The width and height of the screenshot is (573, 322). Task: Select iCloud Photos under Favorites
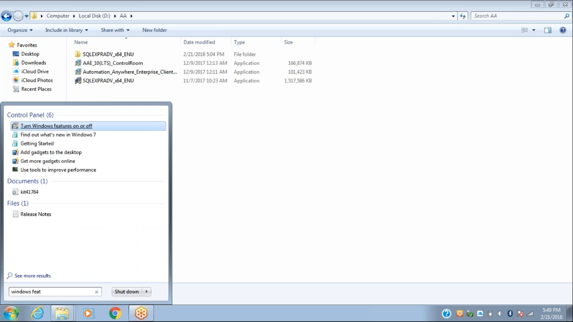37,80
